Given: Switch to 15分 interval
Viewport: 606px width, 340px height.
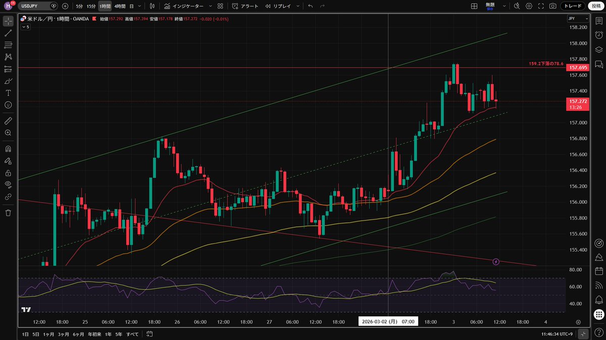Looking at the screenshot, I should click(91, 6).
